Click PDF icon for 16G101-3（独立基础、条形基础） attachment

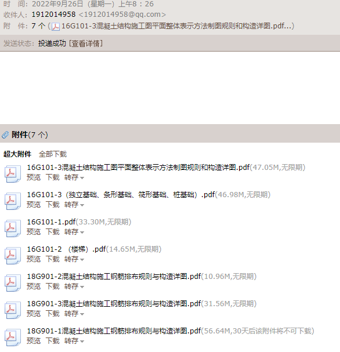pyautogui.click(x=13, y=201)
